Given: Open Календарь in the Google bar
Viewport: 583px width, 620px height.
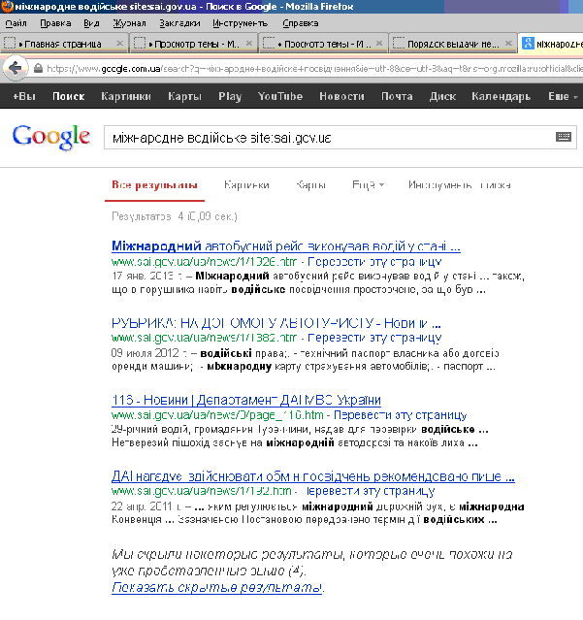Looking at the screenshot, I should tap(501, 96).
